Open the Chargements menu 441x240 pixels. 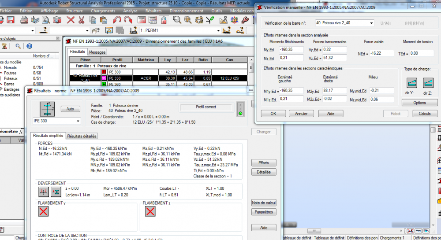[x=103, y=11]
